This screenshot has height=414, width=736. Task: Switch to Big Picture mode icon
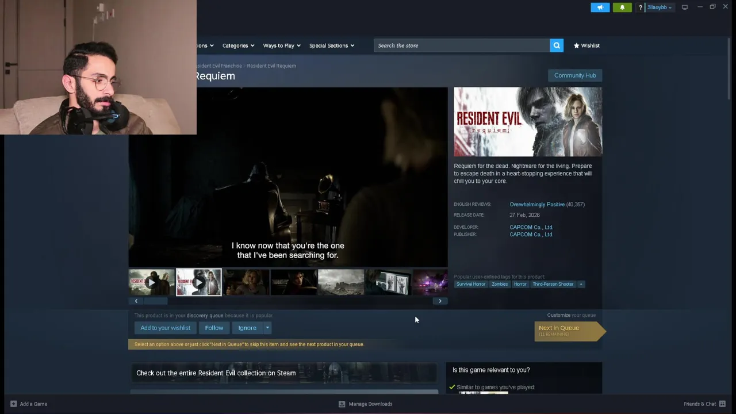click(x=685, y=7)
